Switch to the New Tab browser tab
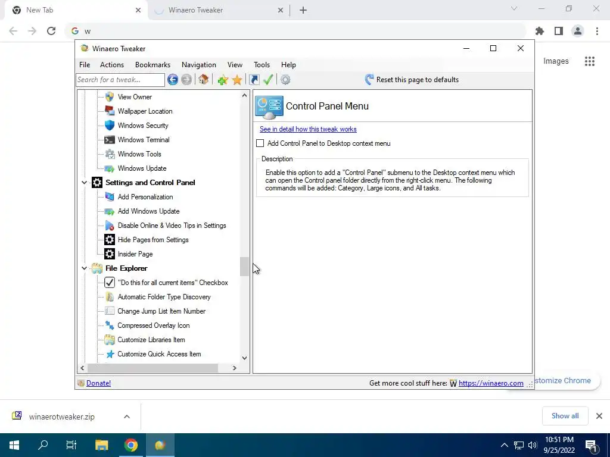Viewport: 610px width, 457px height. (x=76, y=10)
